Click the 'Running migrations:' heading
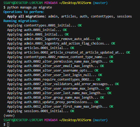The height and width of the screenshot is (127, 140). point(21,21)
